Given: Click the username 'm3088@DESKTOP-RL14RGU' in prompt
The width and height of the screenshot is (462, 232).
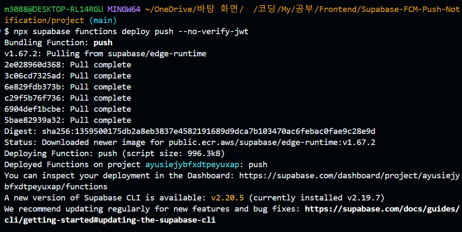Looking at the screenshot, I should [54, 9].
